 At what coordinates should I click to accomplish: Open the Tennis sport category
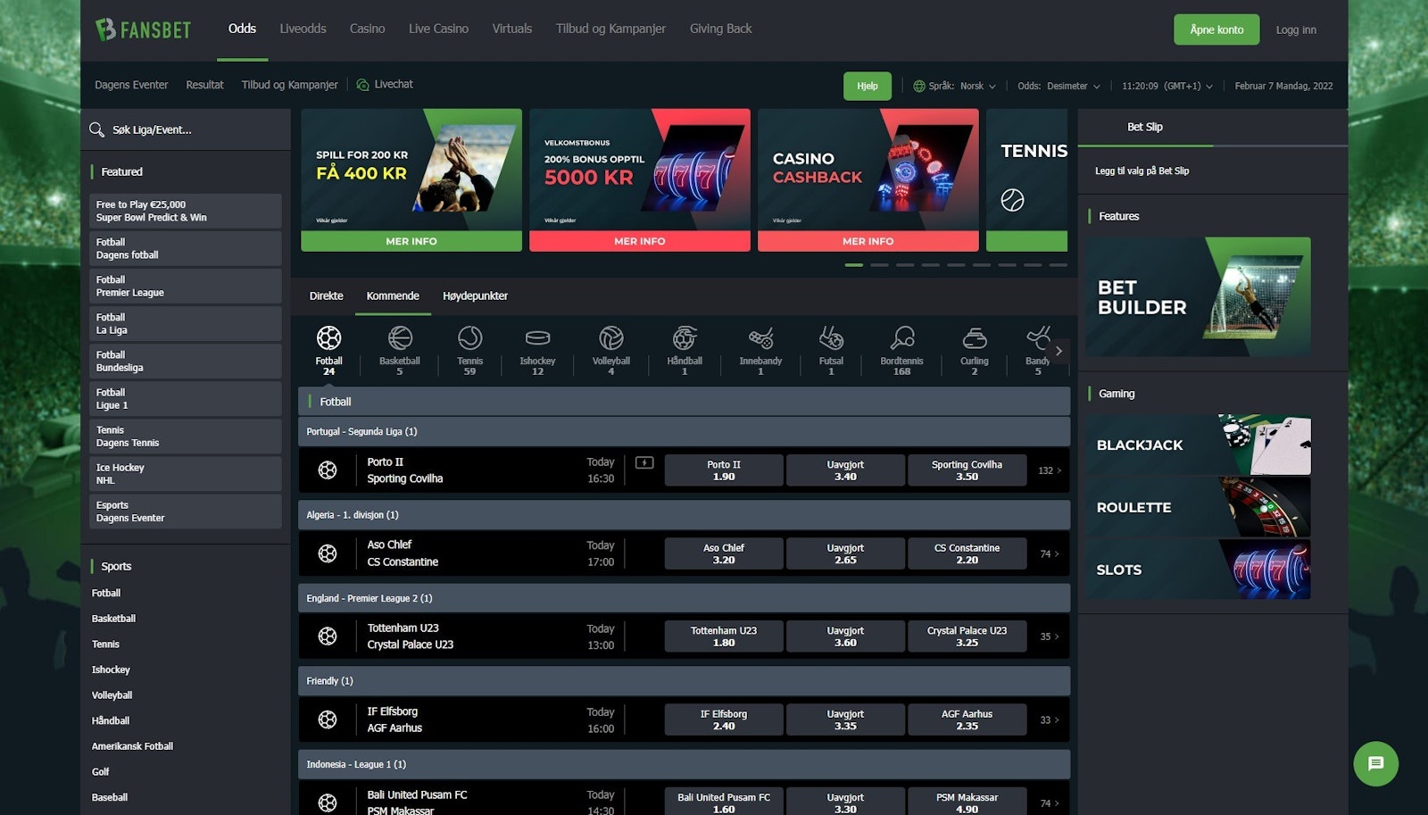pos(469,341)
